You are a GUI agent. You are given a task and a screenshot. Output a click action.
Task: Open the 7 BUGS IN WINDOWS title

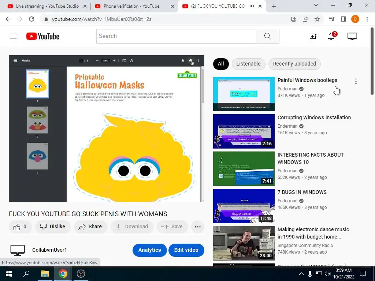point(302,192)
